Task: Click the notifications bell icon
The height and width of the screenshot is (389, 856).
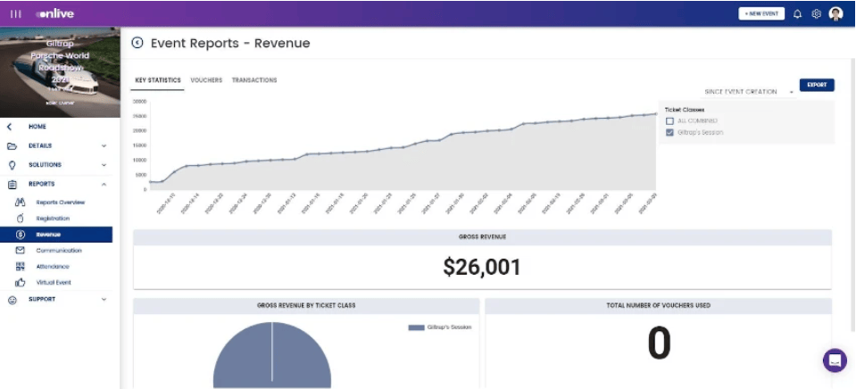Action: 797,14
